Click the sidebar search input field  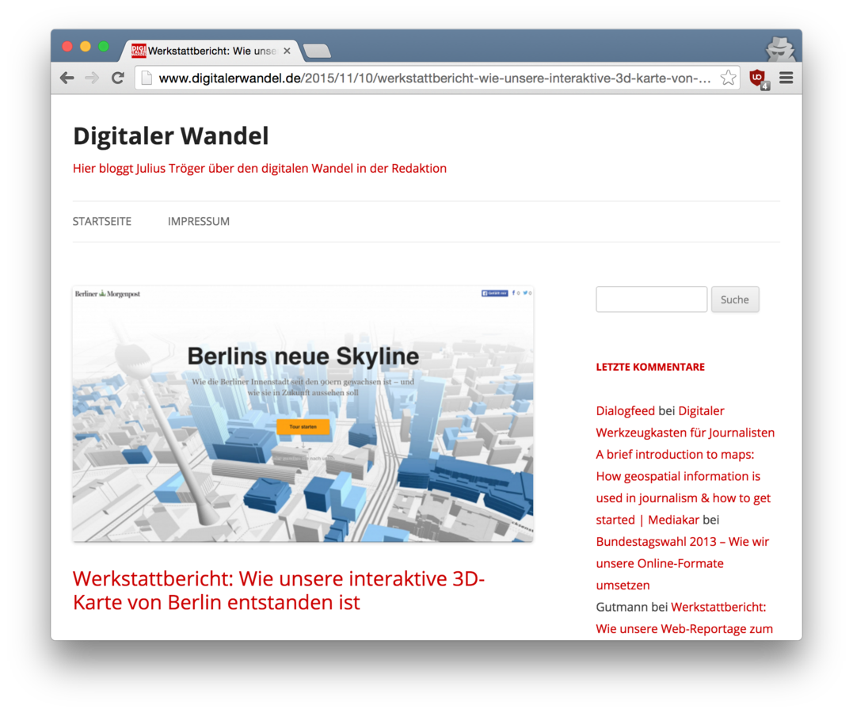tap(651, 299)
